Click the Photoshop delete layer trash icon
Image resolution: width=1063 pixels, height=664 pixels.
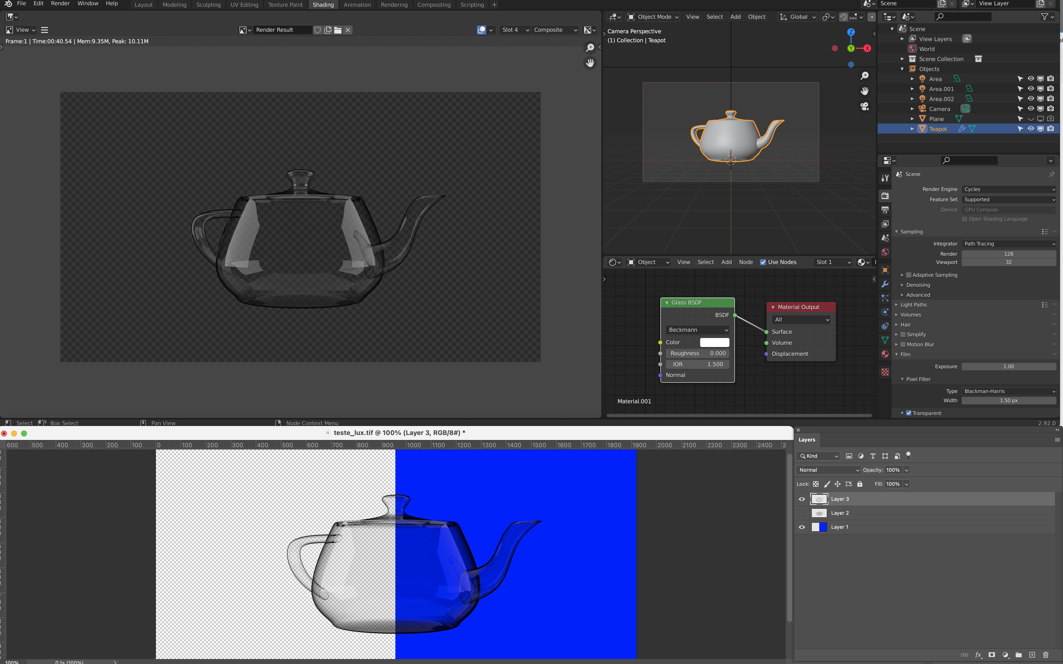1045,655
